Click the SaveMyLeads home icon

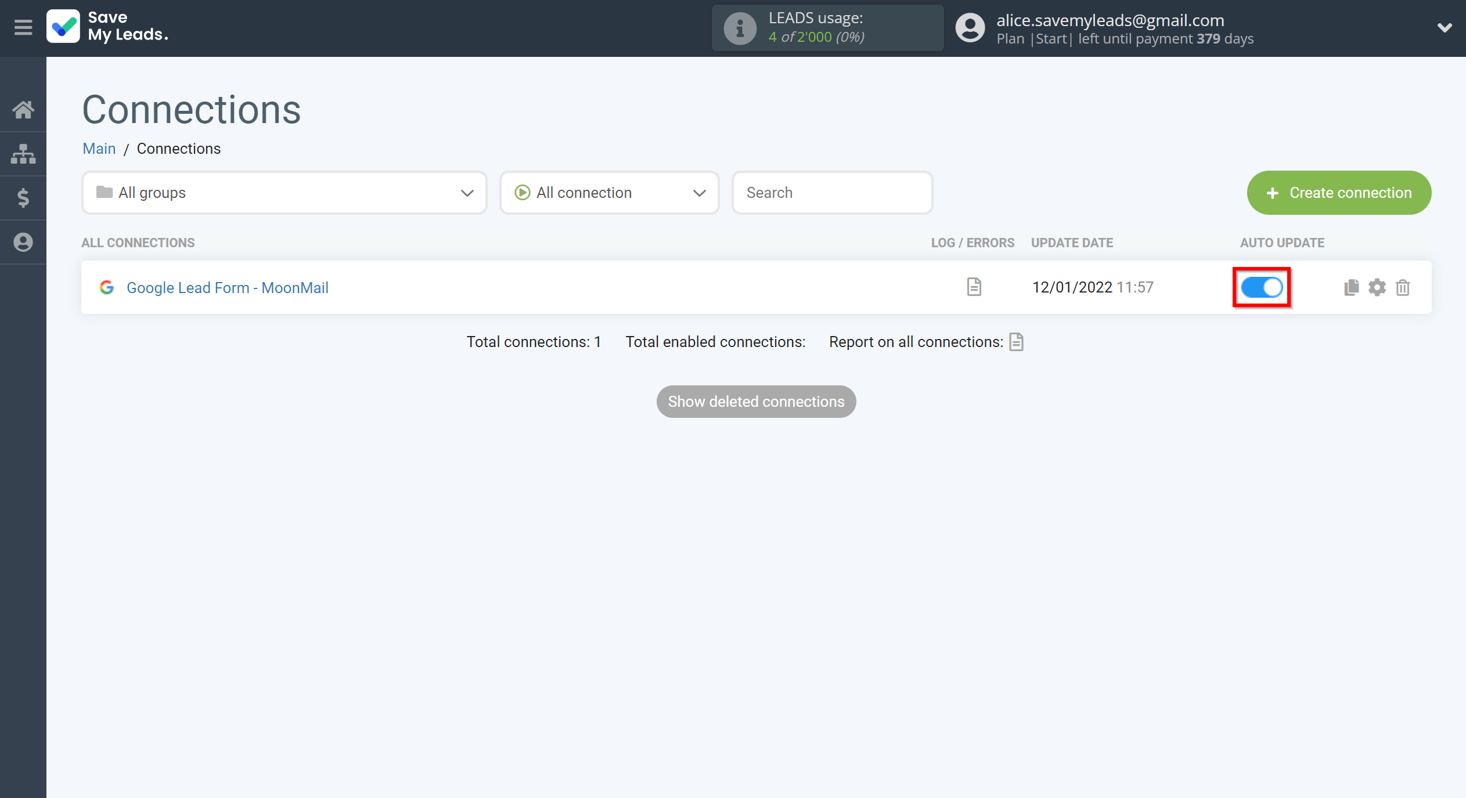point(24,109)
